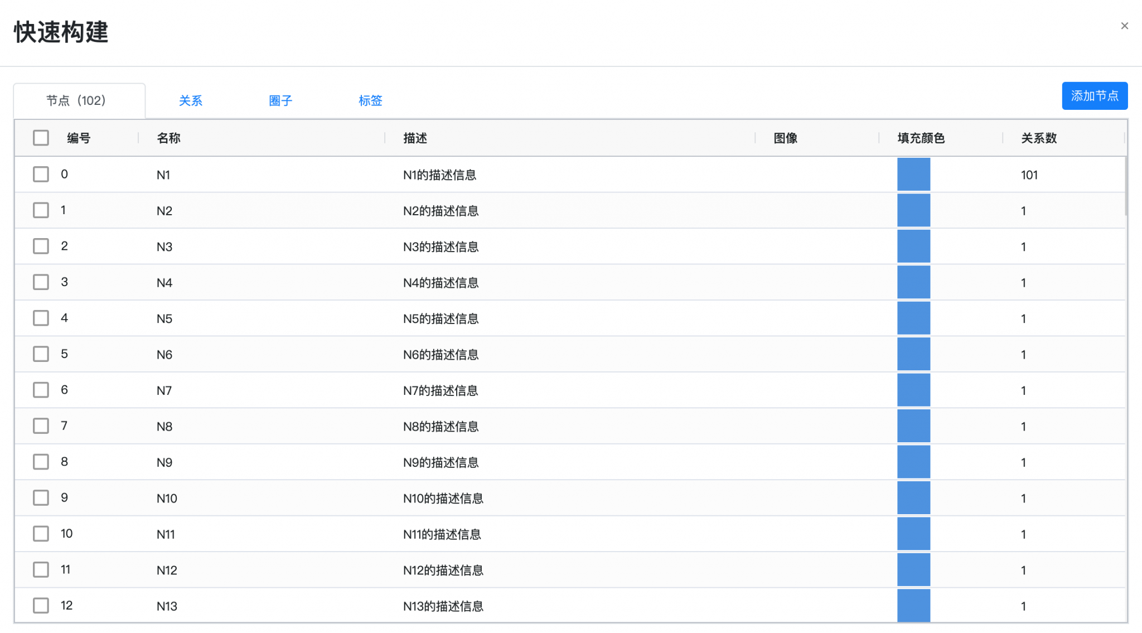The image size is (1142, 633).
Task: Open the 圈子 tab
Action: coord(280,101)
